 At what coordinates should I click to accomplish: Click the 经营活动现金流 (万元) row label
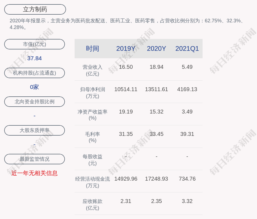click(93, 182)
